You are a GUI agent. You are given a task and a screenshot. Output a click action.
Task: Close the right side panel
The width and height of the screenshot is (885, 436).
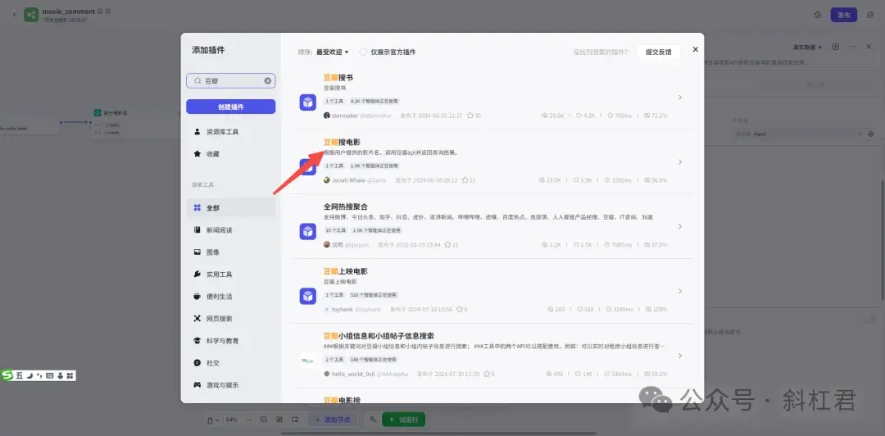tap(869, 47)
